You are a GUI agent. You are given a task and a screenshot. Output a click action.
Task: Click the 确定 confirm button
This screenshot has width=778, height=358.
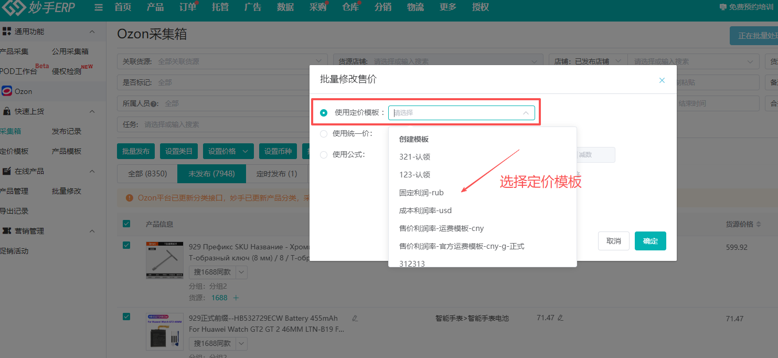pos(650,241)
